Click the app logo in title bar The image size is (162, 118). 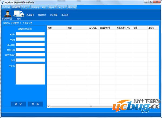tap(3, 2)
